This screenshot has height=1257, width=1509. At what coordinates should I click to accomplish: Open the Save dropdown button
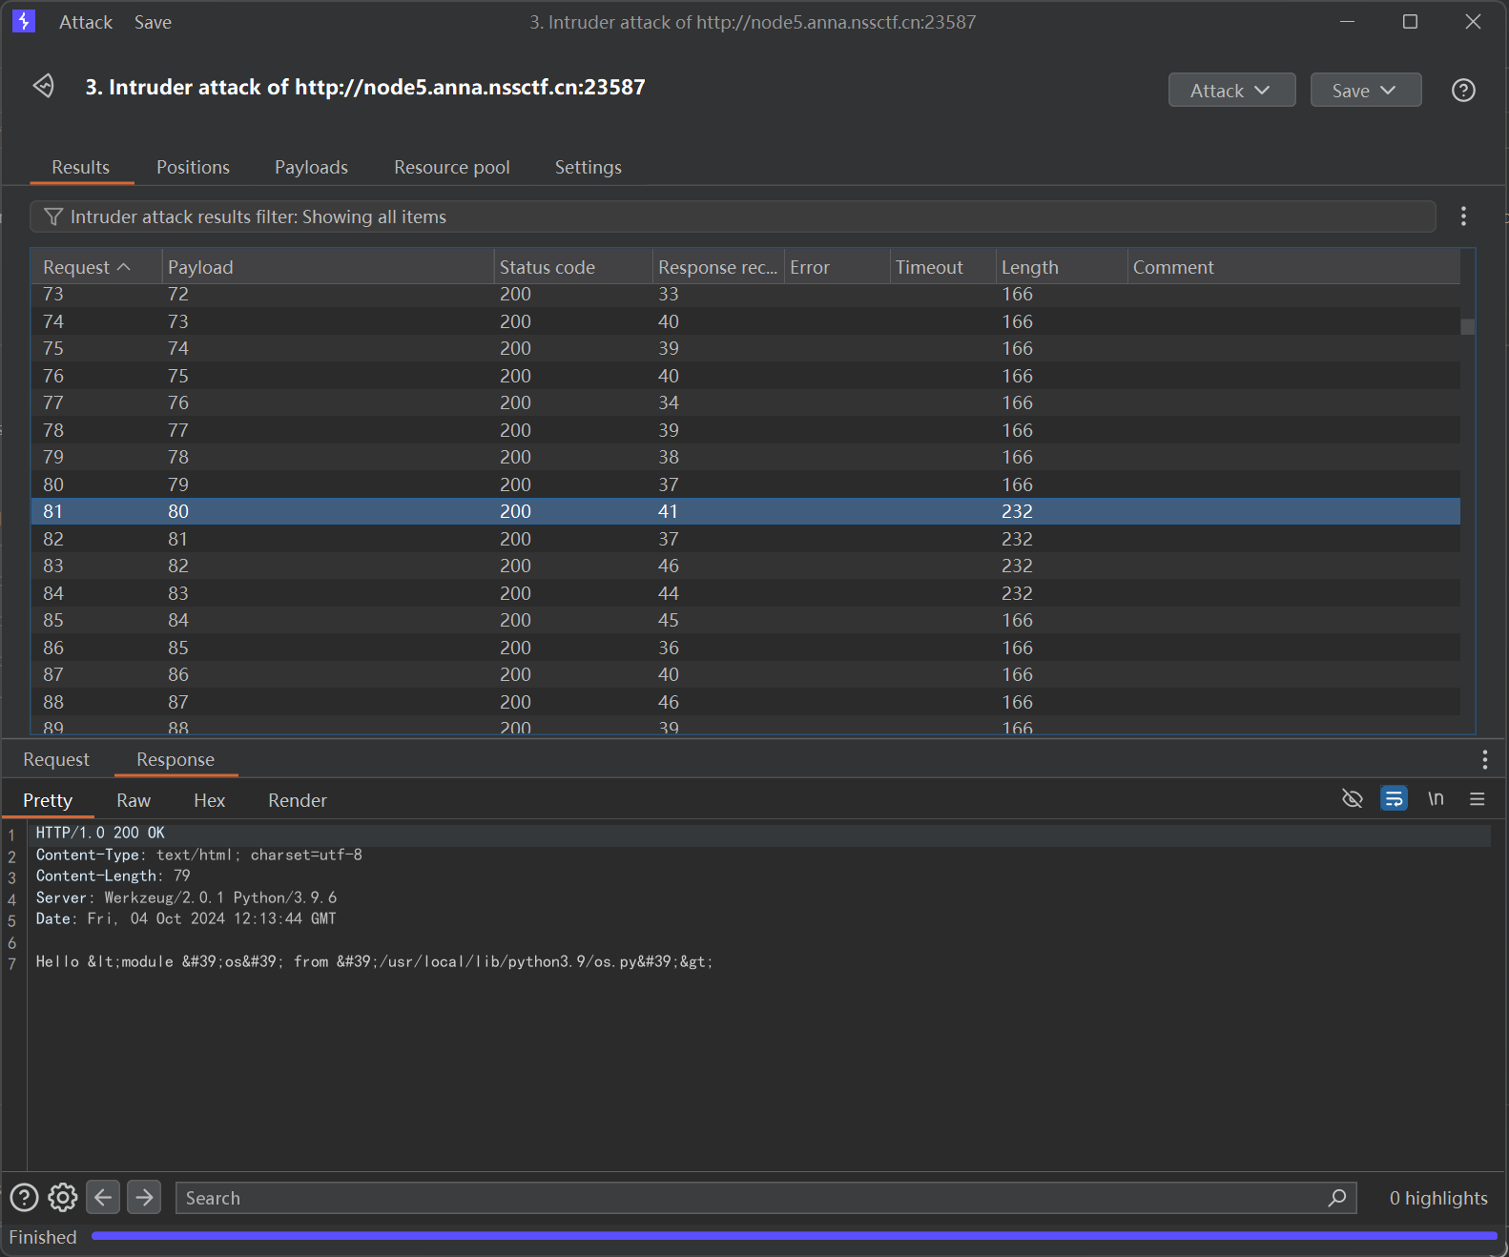point(1365,90)
